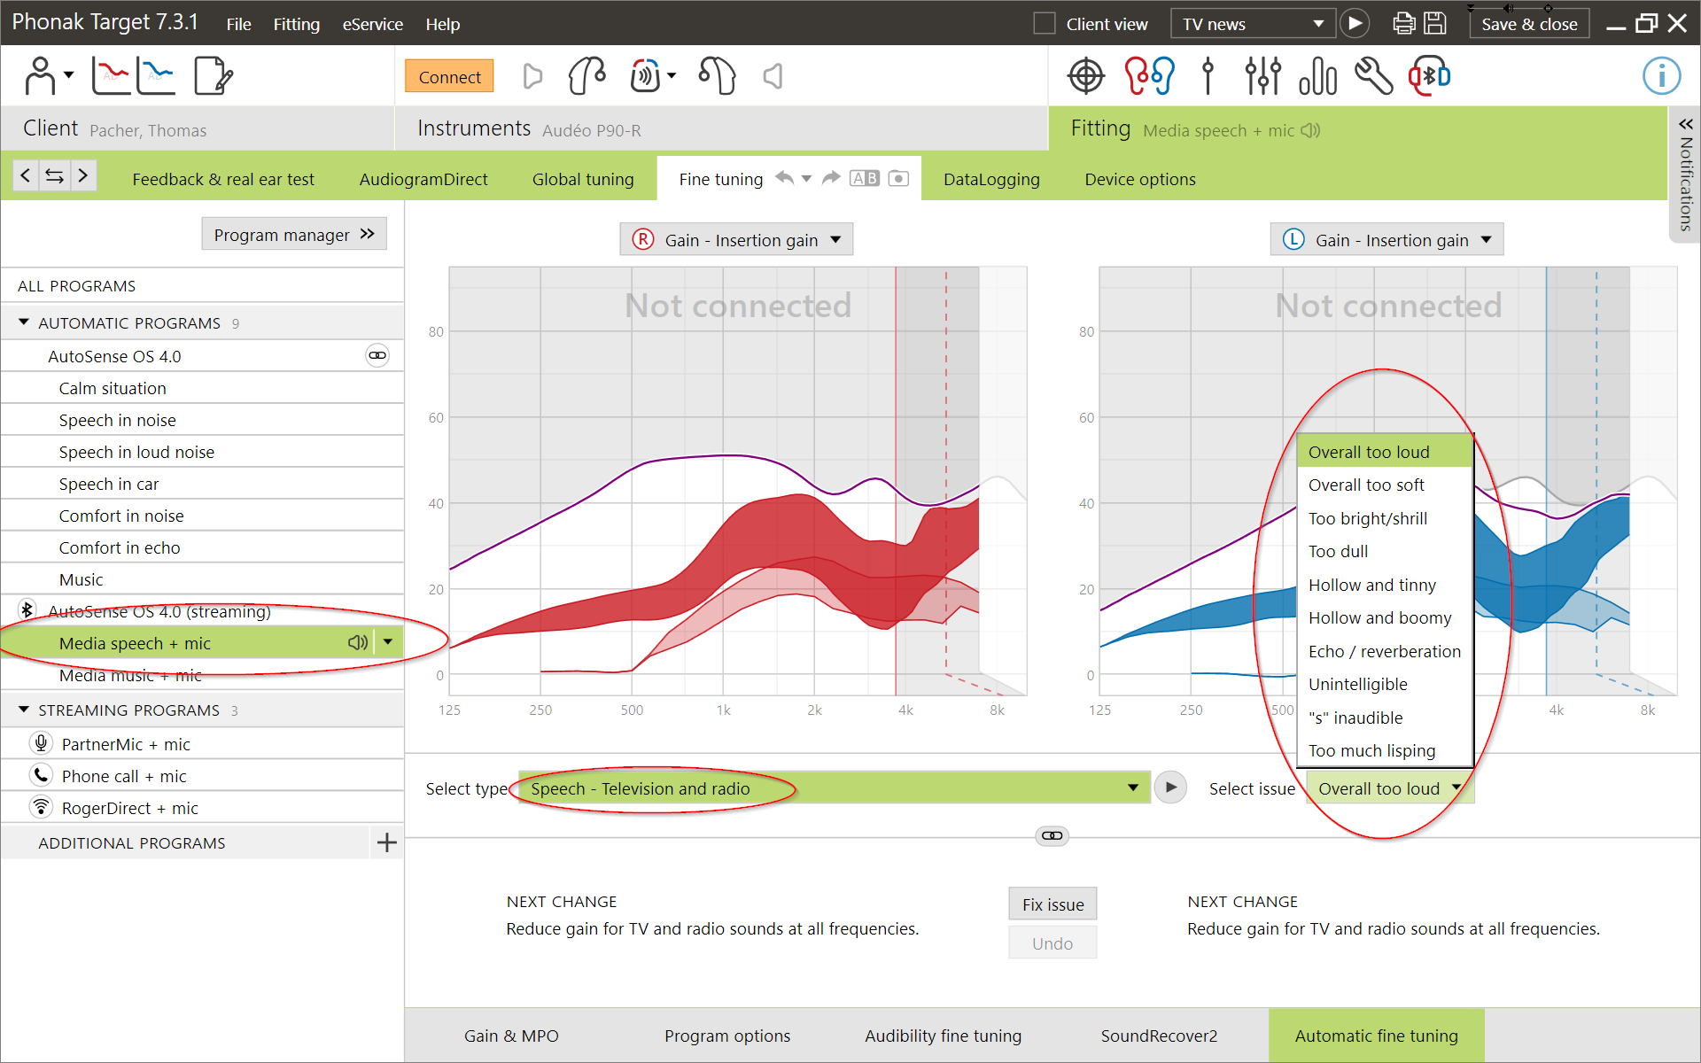Click the Fix issue button
Screen dimensions: 1701x1063
point(1052,904)
